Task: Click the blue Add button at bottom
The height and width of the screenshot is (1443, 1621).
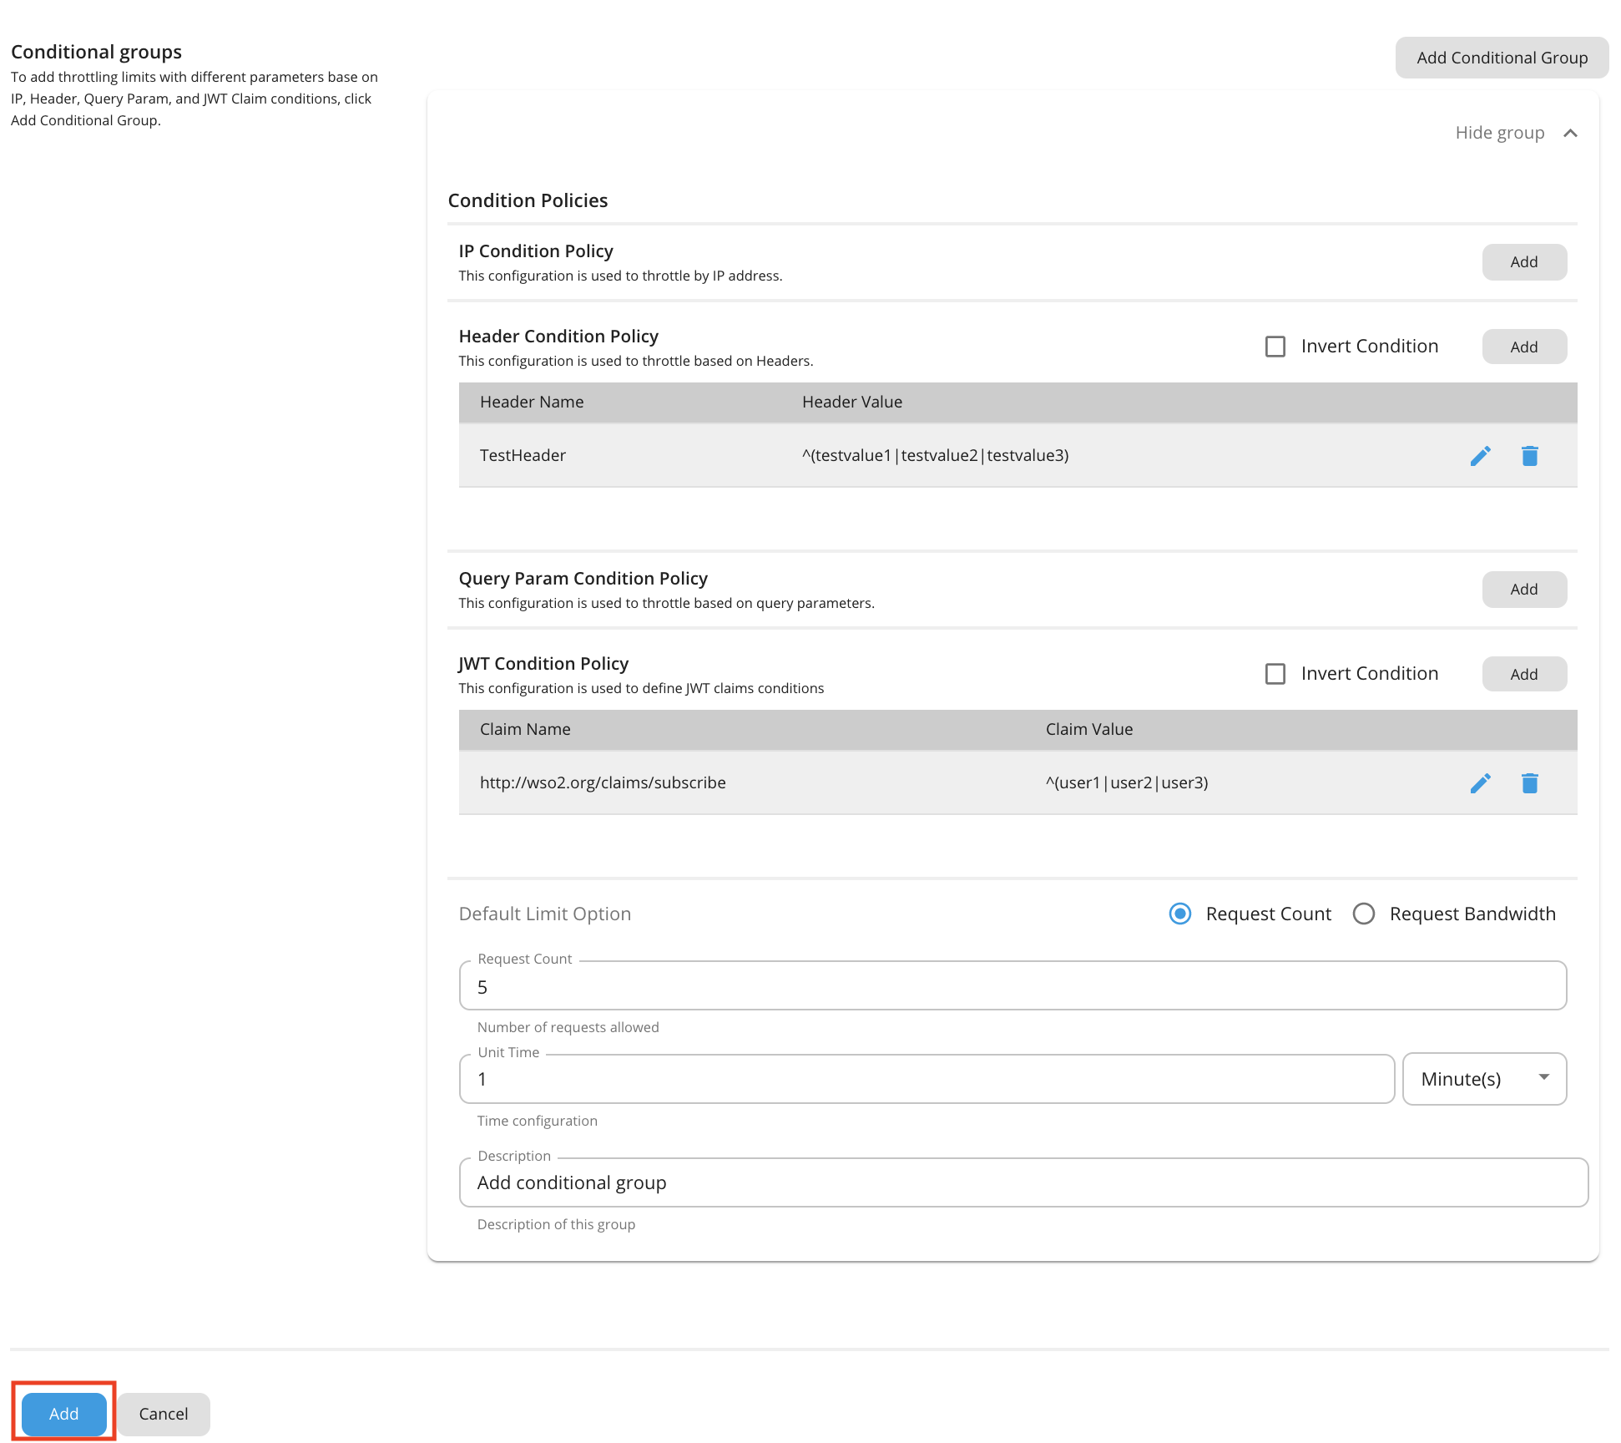Action: tap(63, 1414)
